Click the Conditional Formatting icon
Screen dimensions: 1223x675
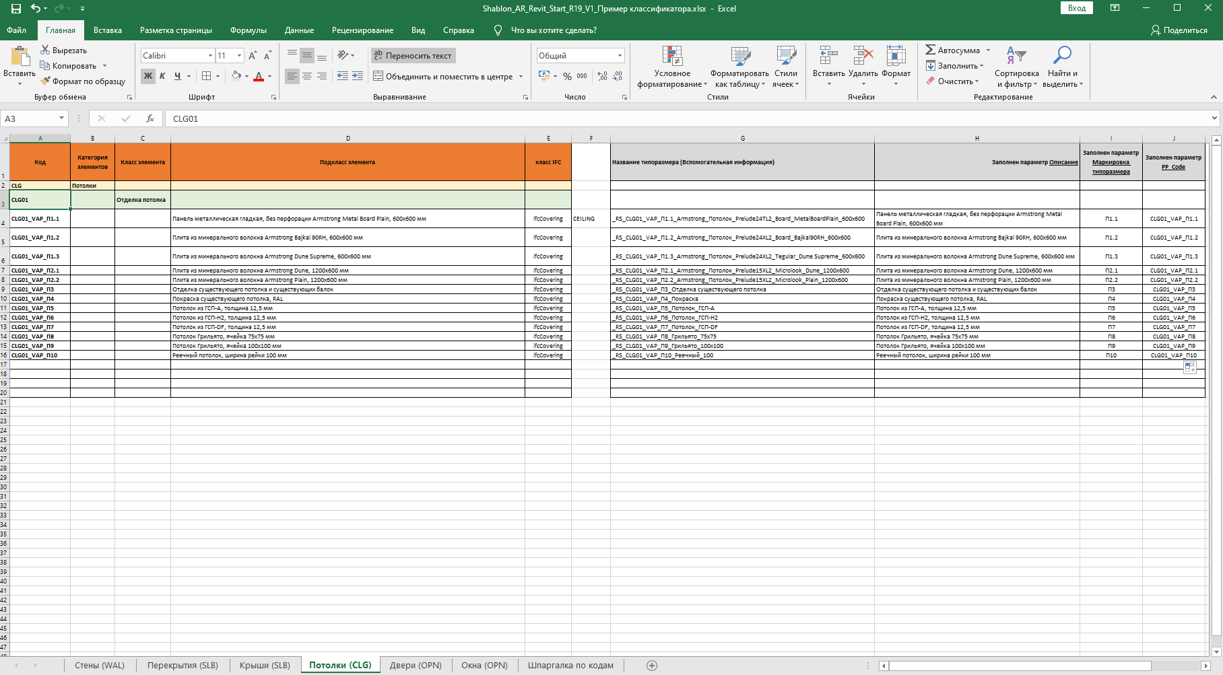[672, 57]
